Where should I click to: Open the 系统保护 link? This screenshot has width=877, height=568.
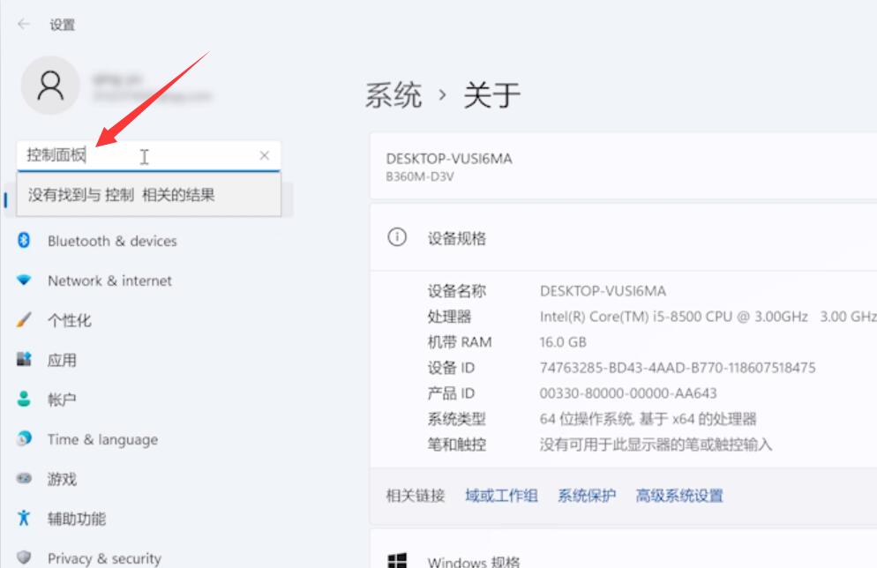point(587,496)
